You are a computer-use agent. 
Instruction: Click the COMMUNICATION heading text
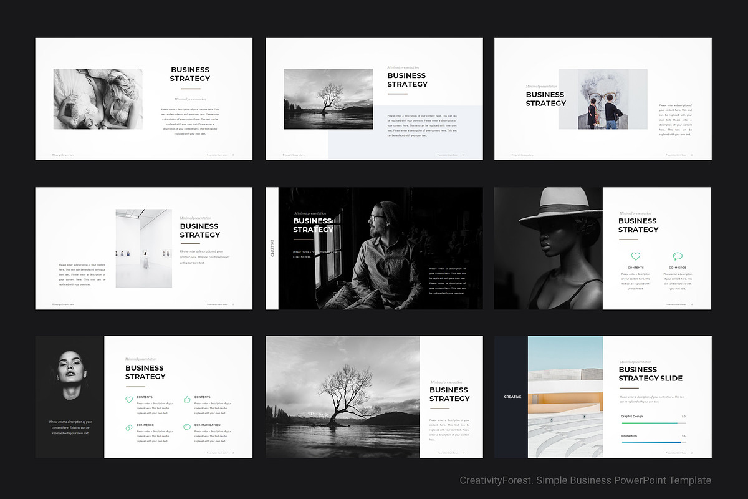pyautogui.click(x=207, y=425)
